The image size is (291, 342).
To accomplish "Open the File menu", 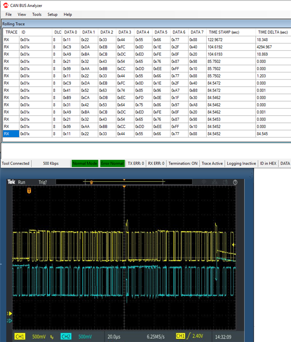I will [8, 14].
